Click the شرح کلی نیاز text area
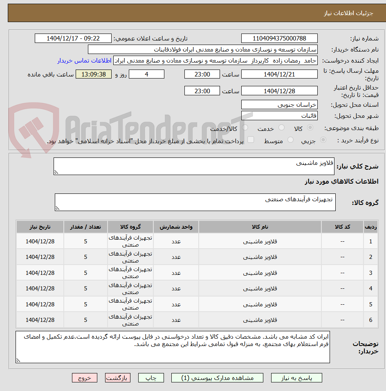Screen dimensions: 386x391 pyautogui.click(x=194, y=166)
